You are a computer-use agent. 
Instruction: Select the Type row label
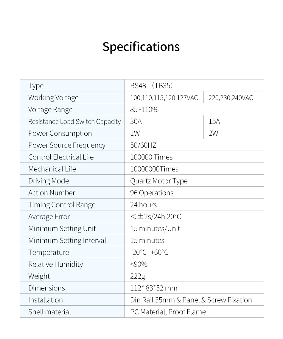pos(36,86)
